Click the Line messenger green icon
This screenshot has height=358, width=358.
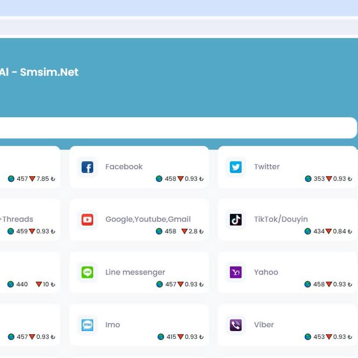87,272
